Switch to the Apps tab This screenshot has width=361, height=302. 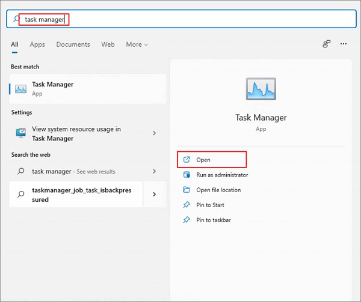point(37,44)
